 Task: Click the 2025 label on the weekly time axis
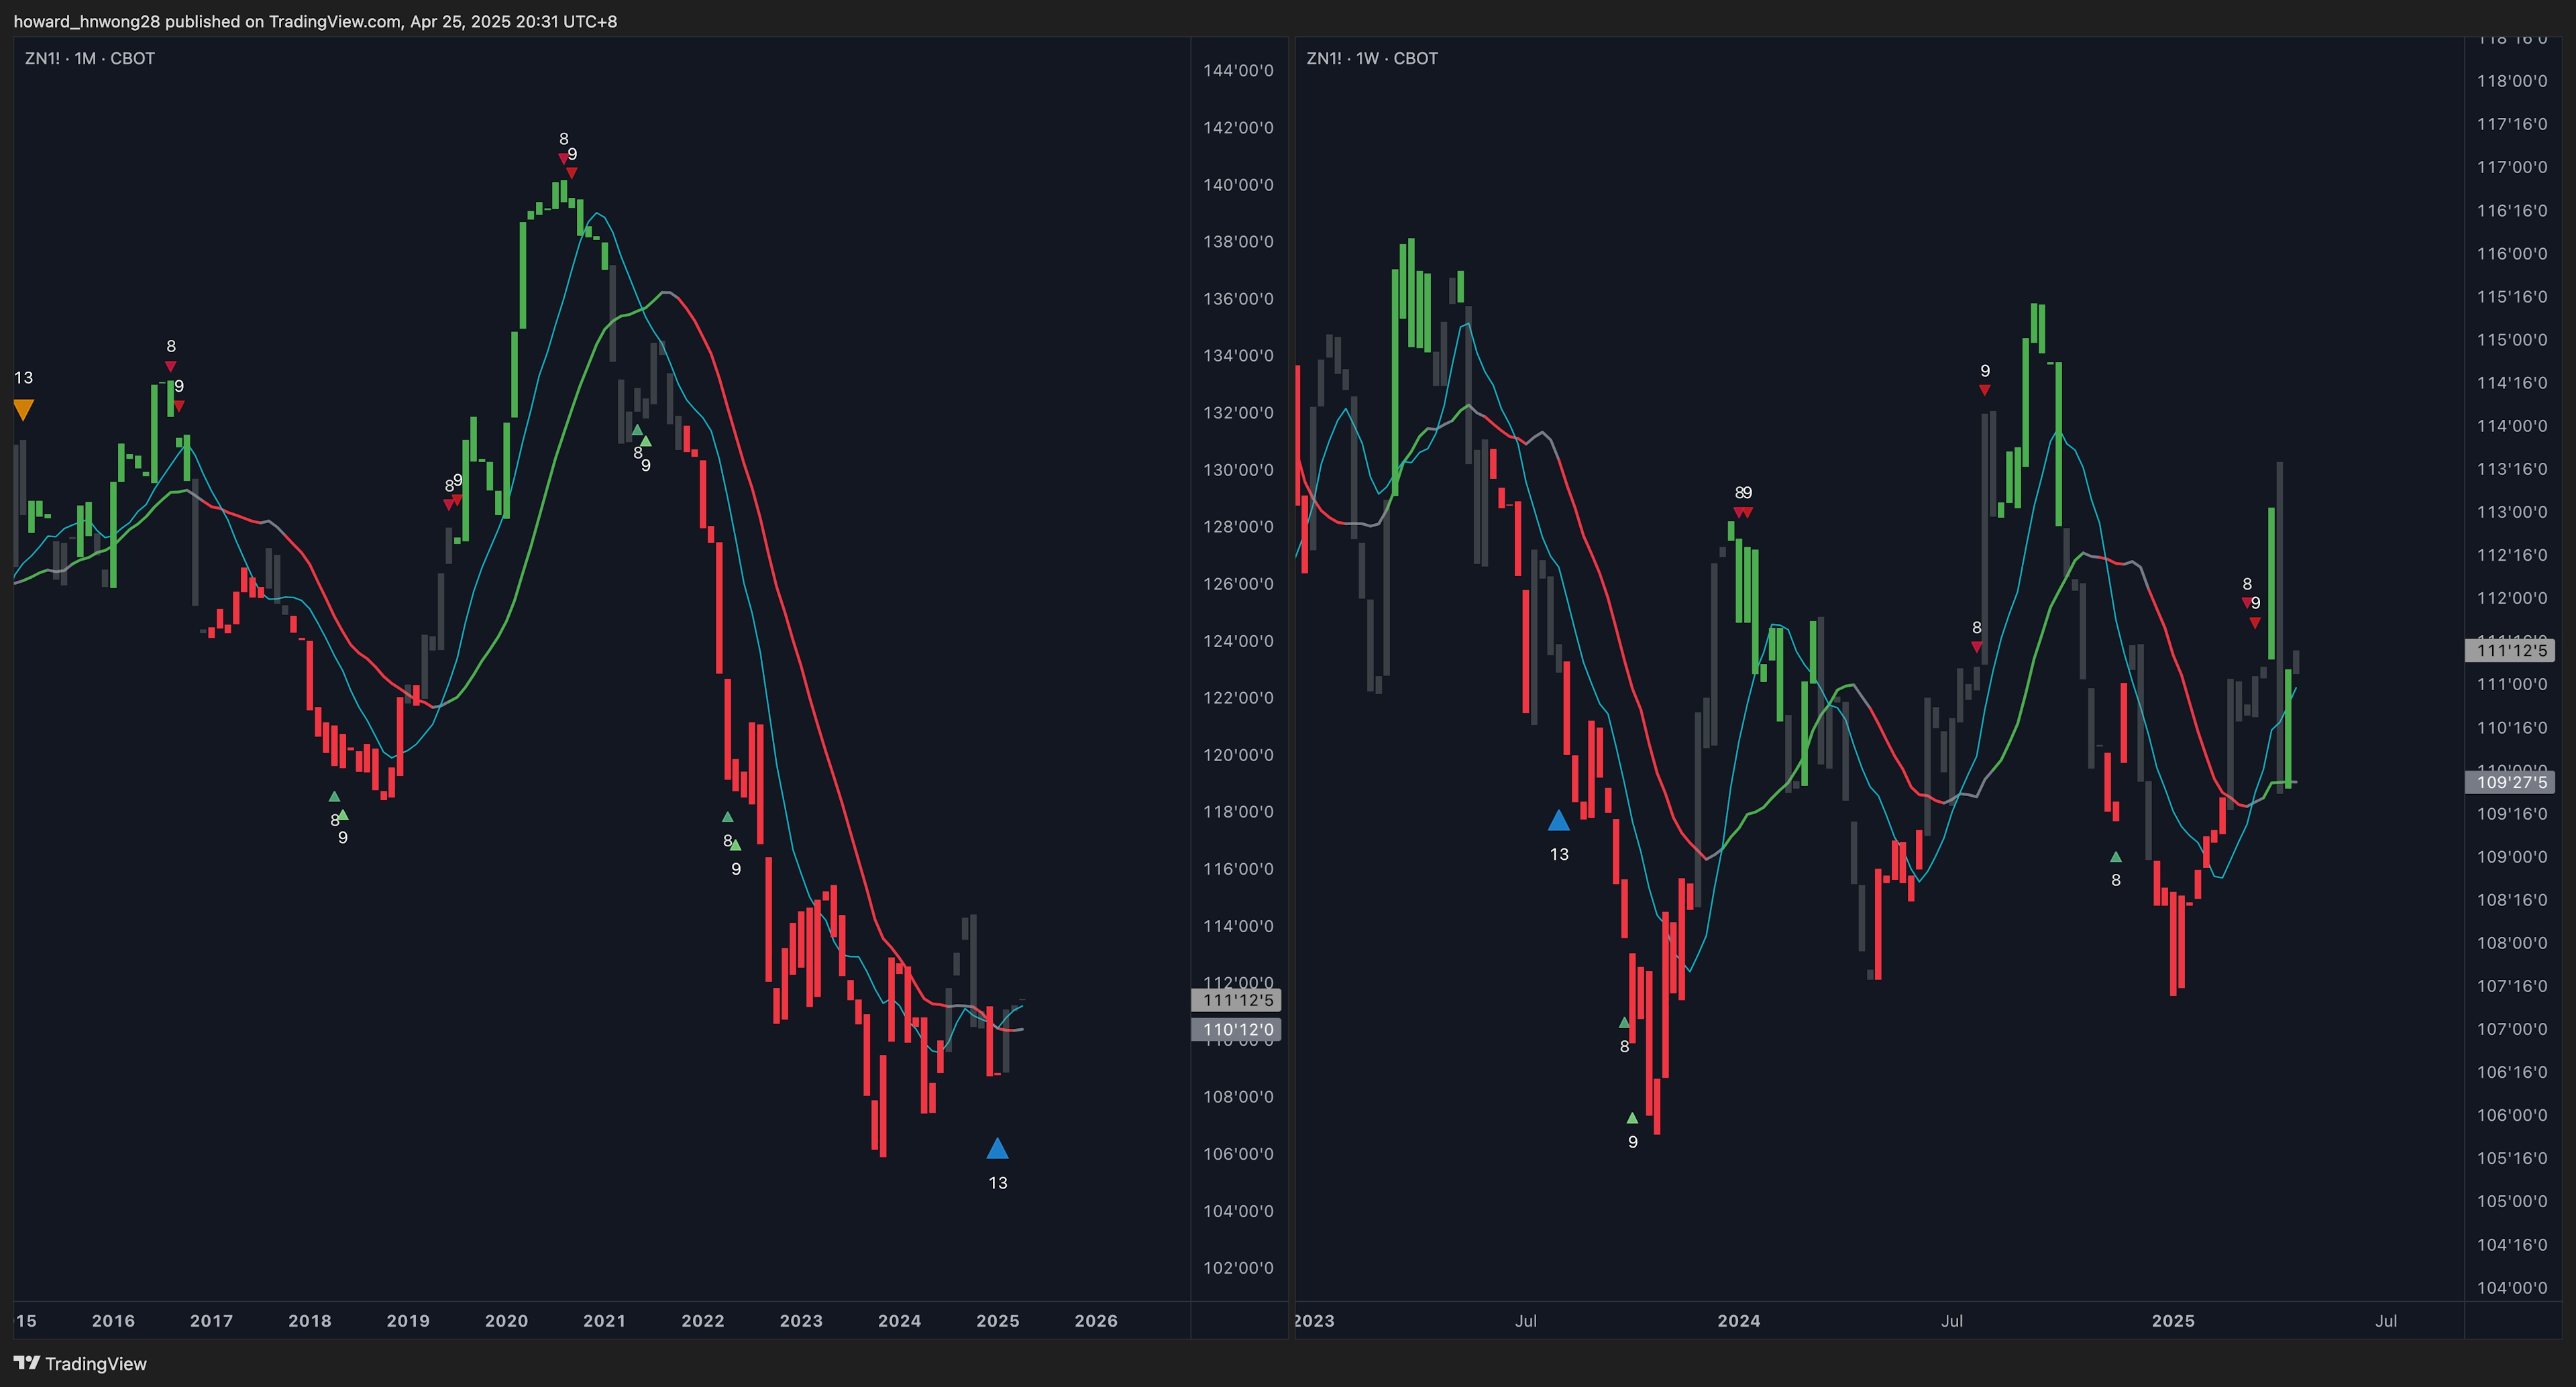point(2172,1320)
